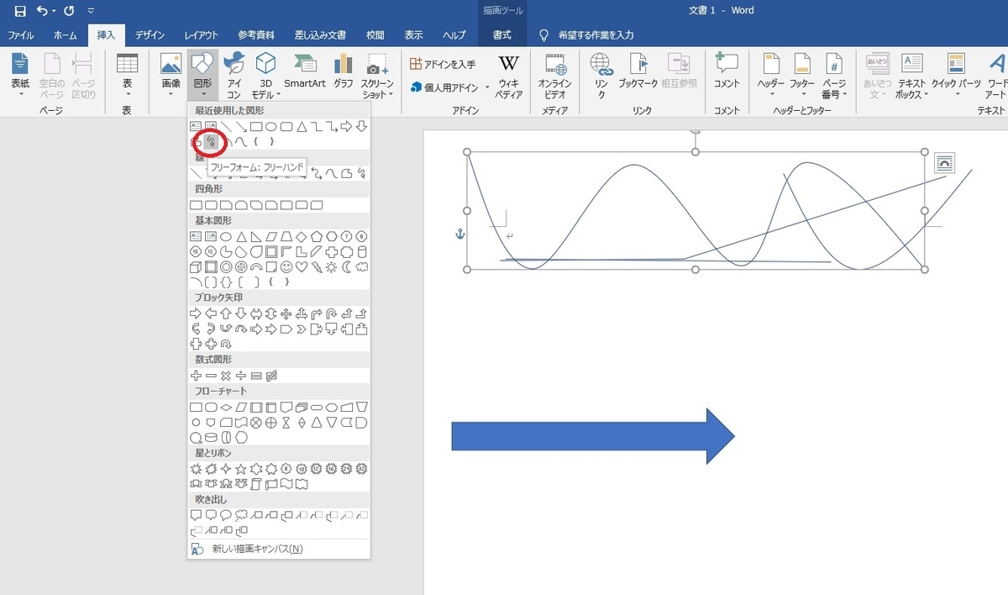Select the 32-point star shape

pyautogui.click(x=362, y=468)
